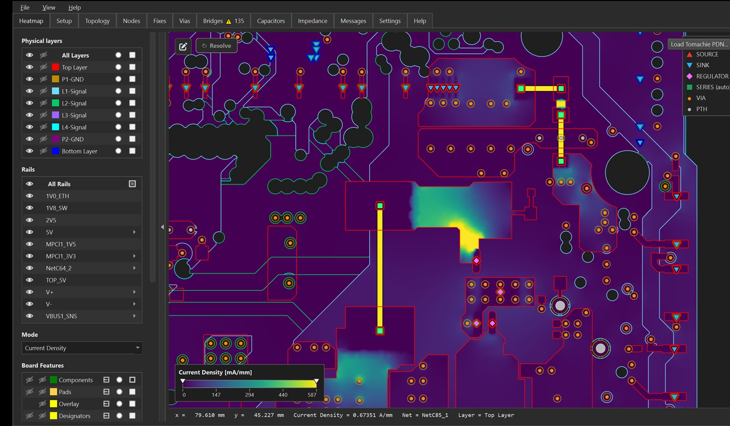Click the crossed-eye icon in the Bottom Layer row
The height and width of the screenshot is (426, 730).
[43, 151]
